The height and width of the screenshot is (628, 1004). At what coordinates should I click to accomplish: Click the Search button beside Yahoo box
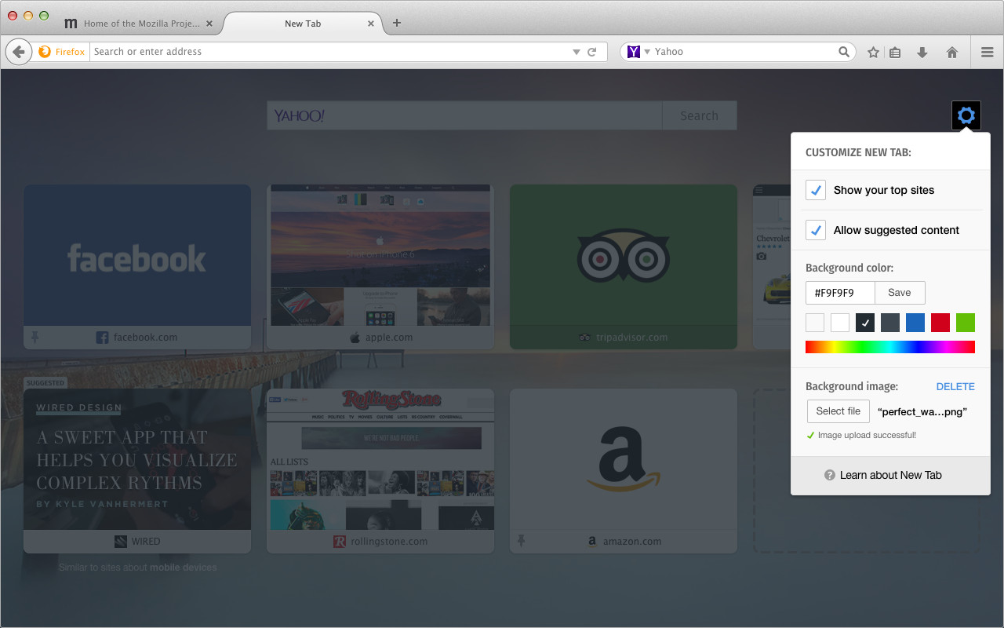(699, 115)
